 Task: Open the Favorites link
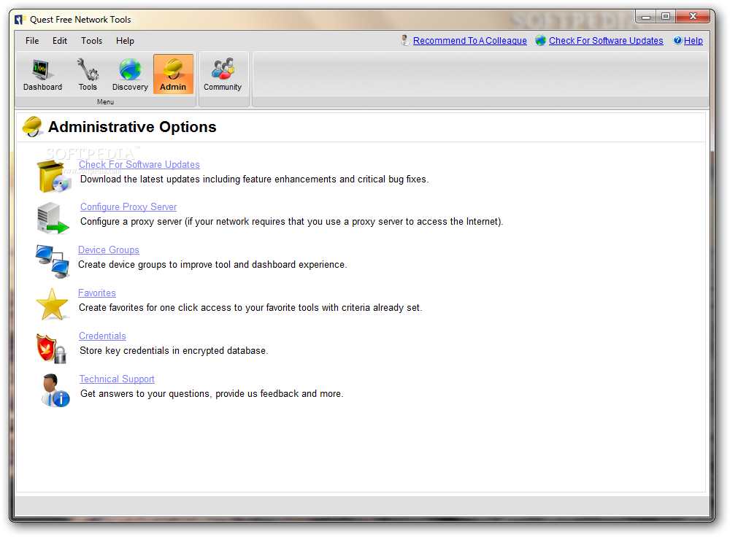point(97,293)
